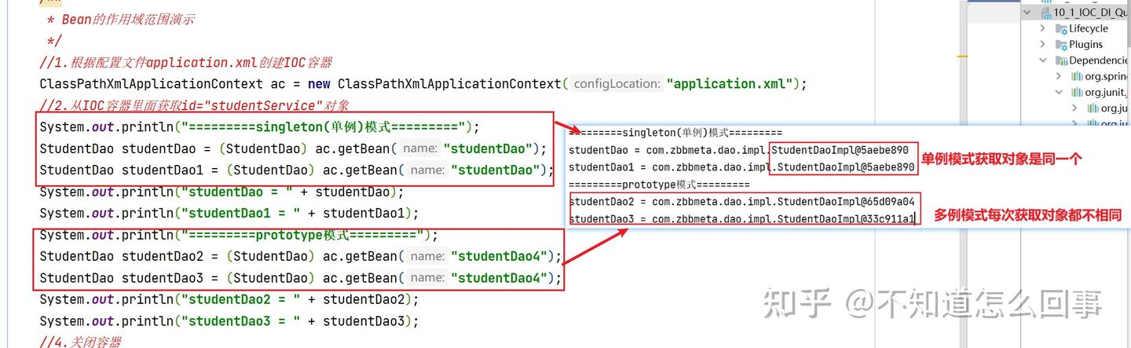Expand the nested org.ju dependency chevron
Image resolution: width=1131 pixels, height=348 pixels.
coord(1074,108)
